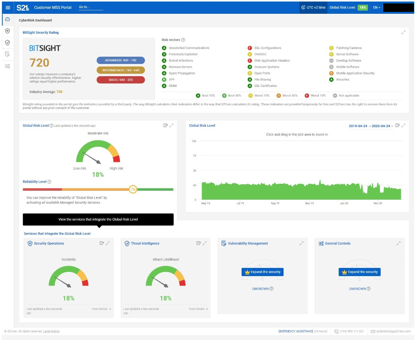Click the BASIC: 640 - 250 pill

coord(121,80)
